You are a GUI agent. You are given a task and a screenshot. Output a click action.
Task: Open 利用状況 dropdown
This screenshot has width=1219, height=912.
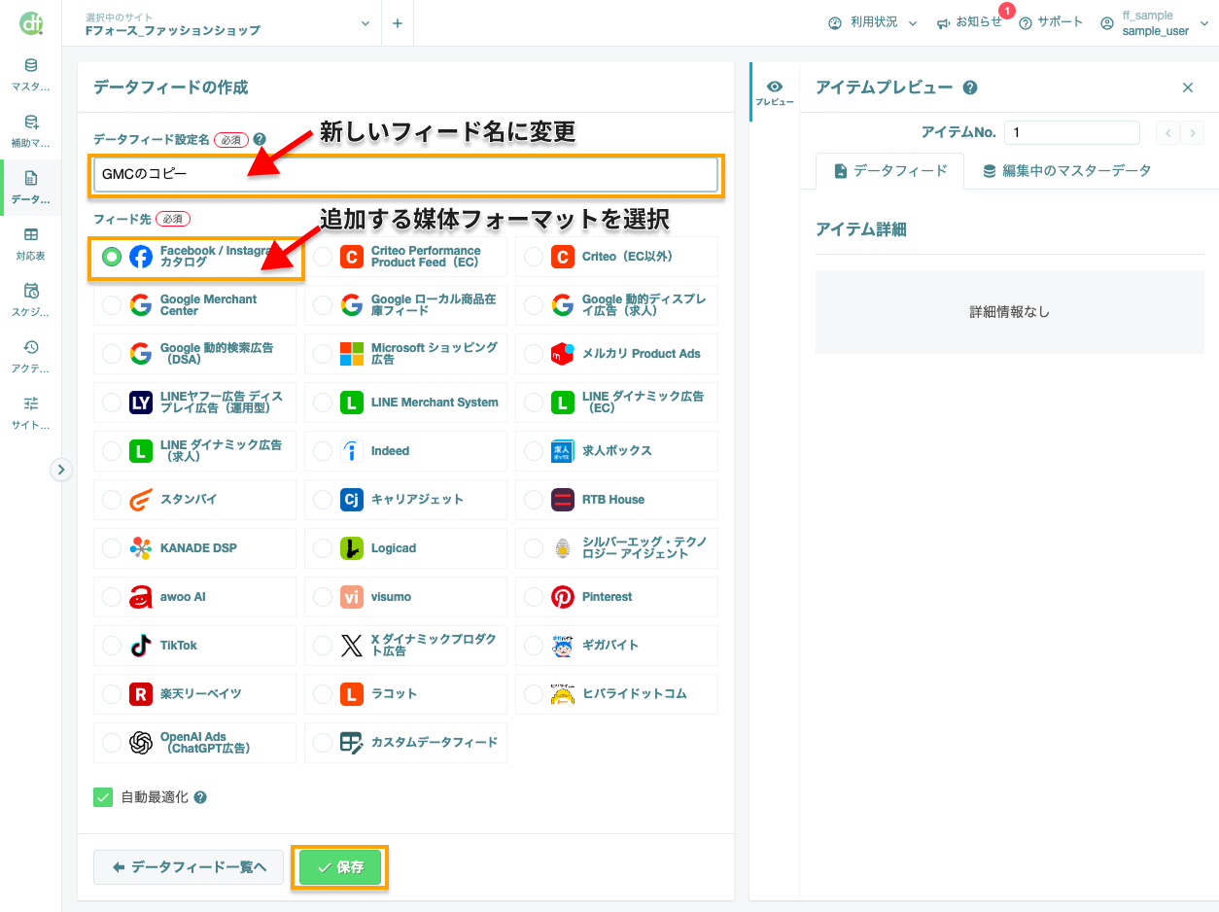(872, 22)
